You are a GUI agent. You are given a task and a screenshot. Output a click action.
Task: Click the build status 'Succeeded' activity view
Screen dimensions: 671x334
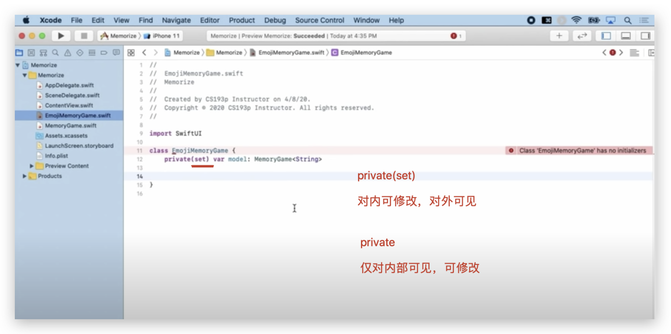(x=336, y=36)
